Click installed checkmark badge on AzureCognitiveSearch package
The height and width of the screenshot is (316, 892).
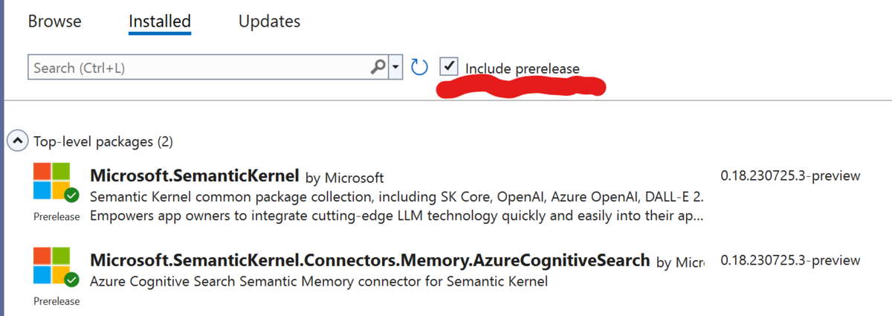click(71, 280)
